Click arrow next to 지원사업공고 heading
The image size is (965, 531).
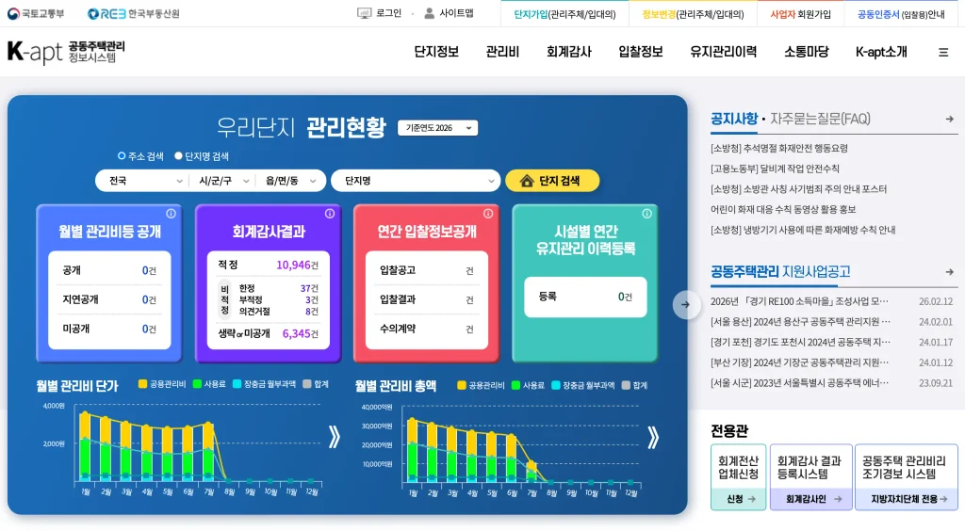tap(950, 272)
